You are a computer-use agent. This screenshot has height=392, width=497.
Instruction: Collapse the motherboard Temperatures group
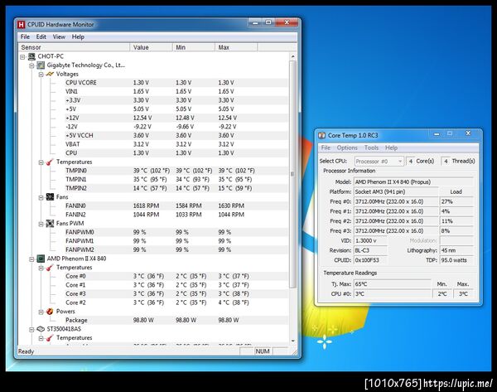[x=41, y=162]
